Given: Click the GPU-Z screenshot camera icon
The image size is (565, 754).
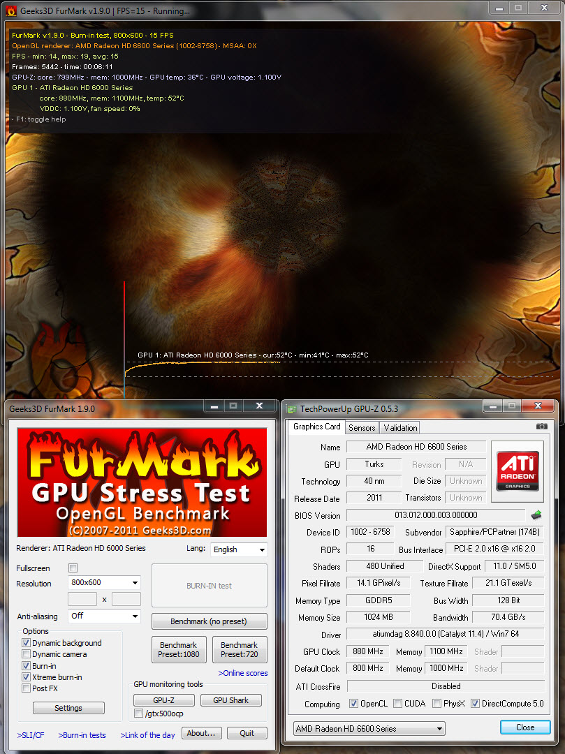Looking at the screenshot, I should [541, 427].
